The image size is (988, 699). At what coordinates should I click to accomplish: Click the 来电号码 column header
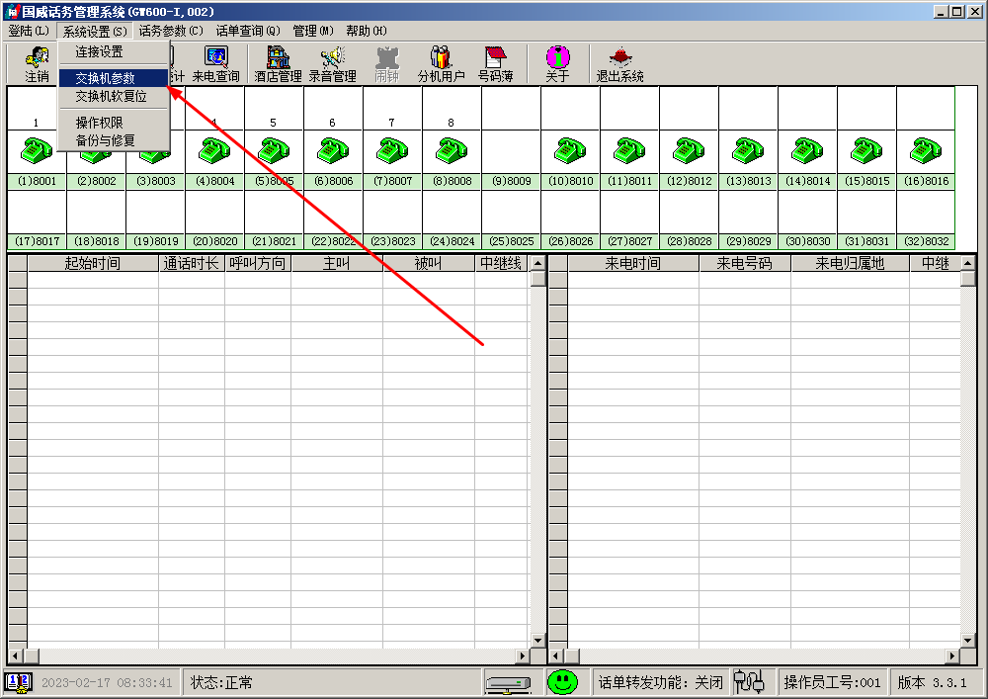[x=745, y=263]
